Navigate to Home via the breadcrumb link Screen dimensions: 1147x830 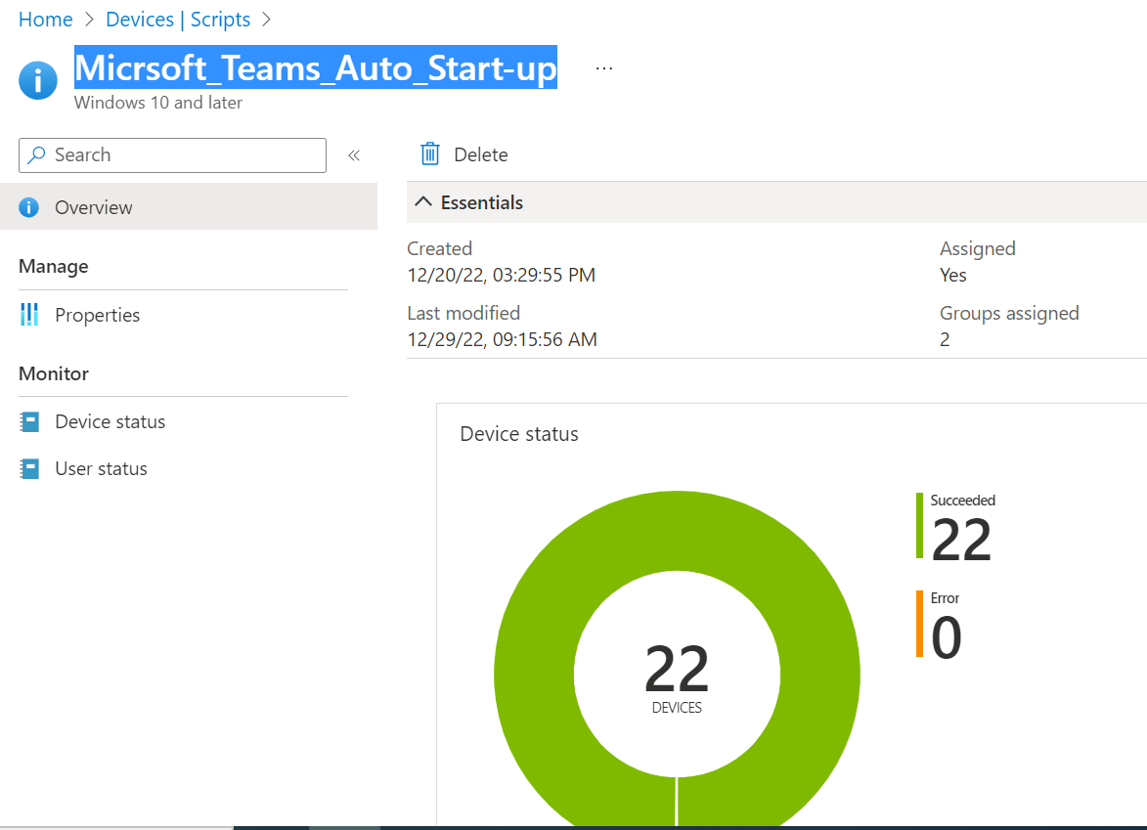[45, 19]
